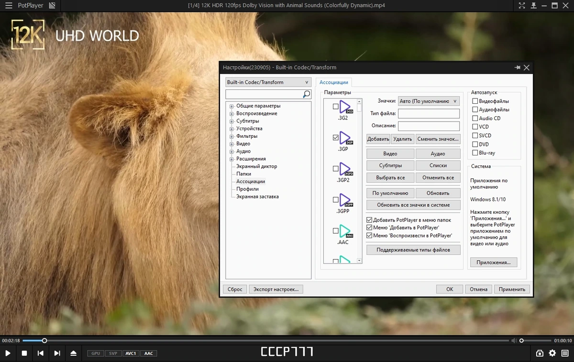Pin the settings dialog with pin icon

click(x=517, y=68)
